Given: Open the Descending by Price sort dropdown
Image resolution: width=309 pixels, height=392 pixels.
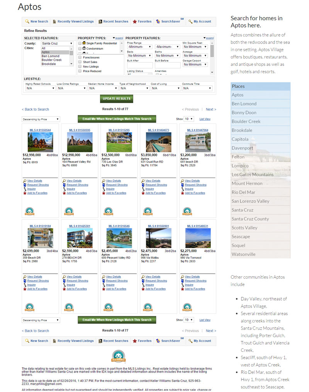Looking at the screenshot, I should pyautogui.click(x=41, y=119).
